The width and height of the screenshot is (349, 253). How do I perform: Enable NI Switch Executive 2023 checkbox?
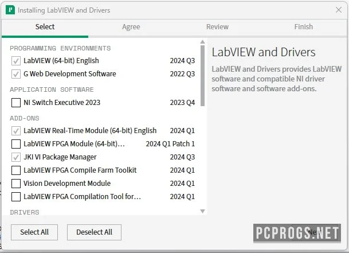[16, 103]
